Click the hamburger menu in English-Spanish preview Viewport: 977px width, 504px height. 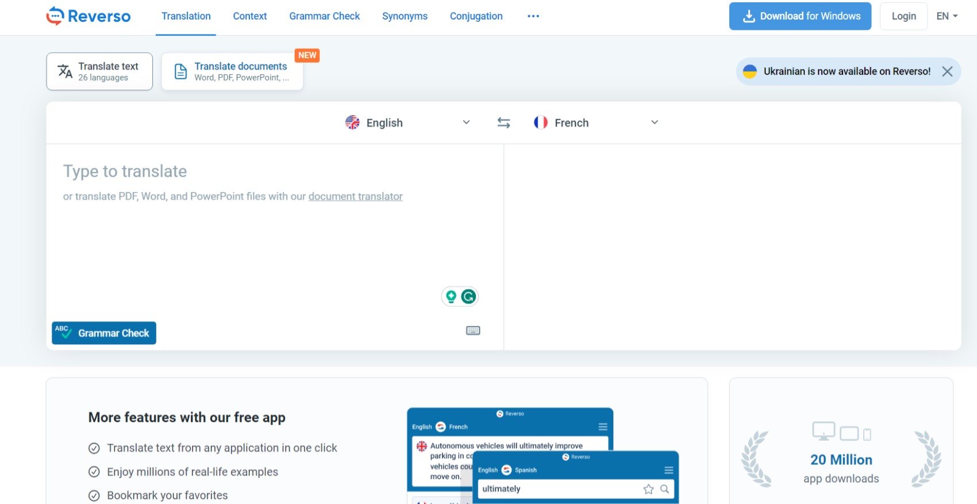pyautogui.click(x=668, y=470)
